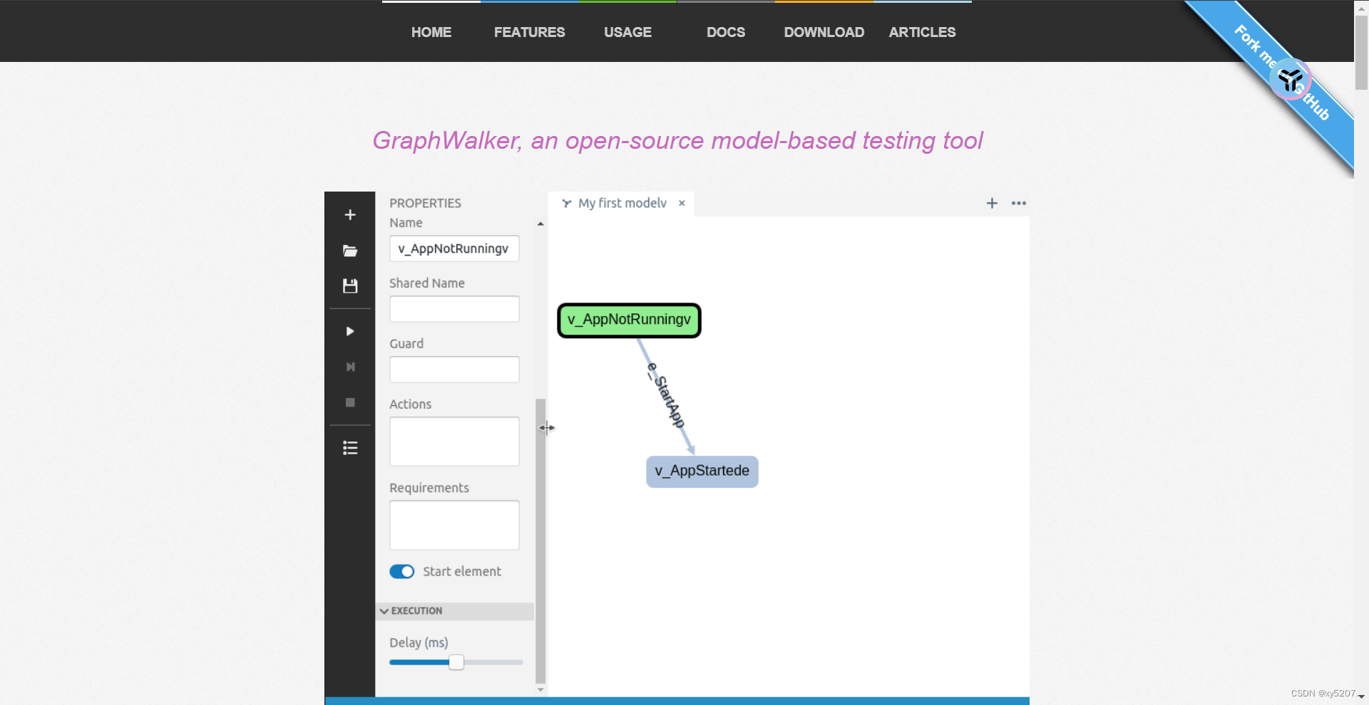The width and height of the screenshot is (1369, 705).
Task: Save the model using floppy disk icon
Action: click(x=350, y=286)
